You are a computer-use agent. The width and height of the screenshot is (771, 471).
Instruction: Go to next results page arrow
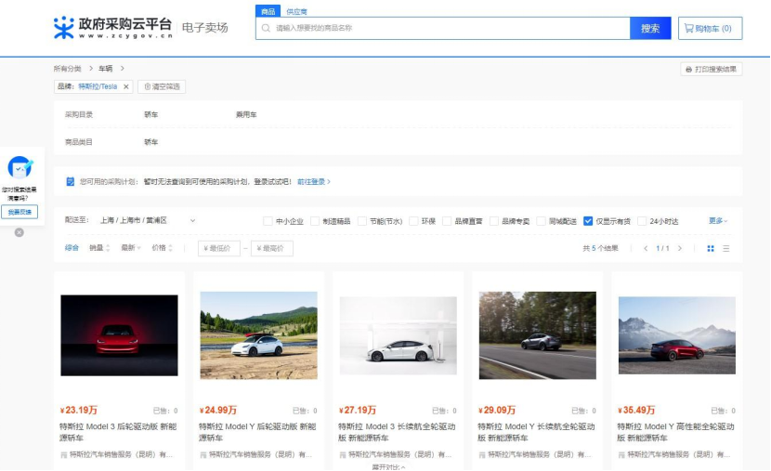click(680, 248)
